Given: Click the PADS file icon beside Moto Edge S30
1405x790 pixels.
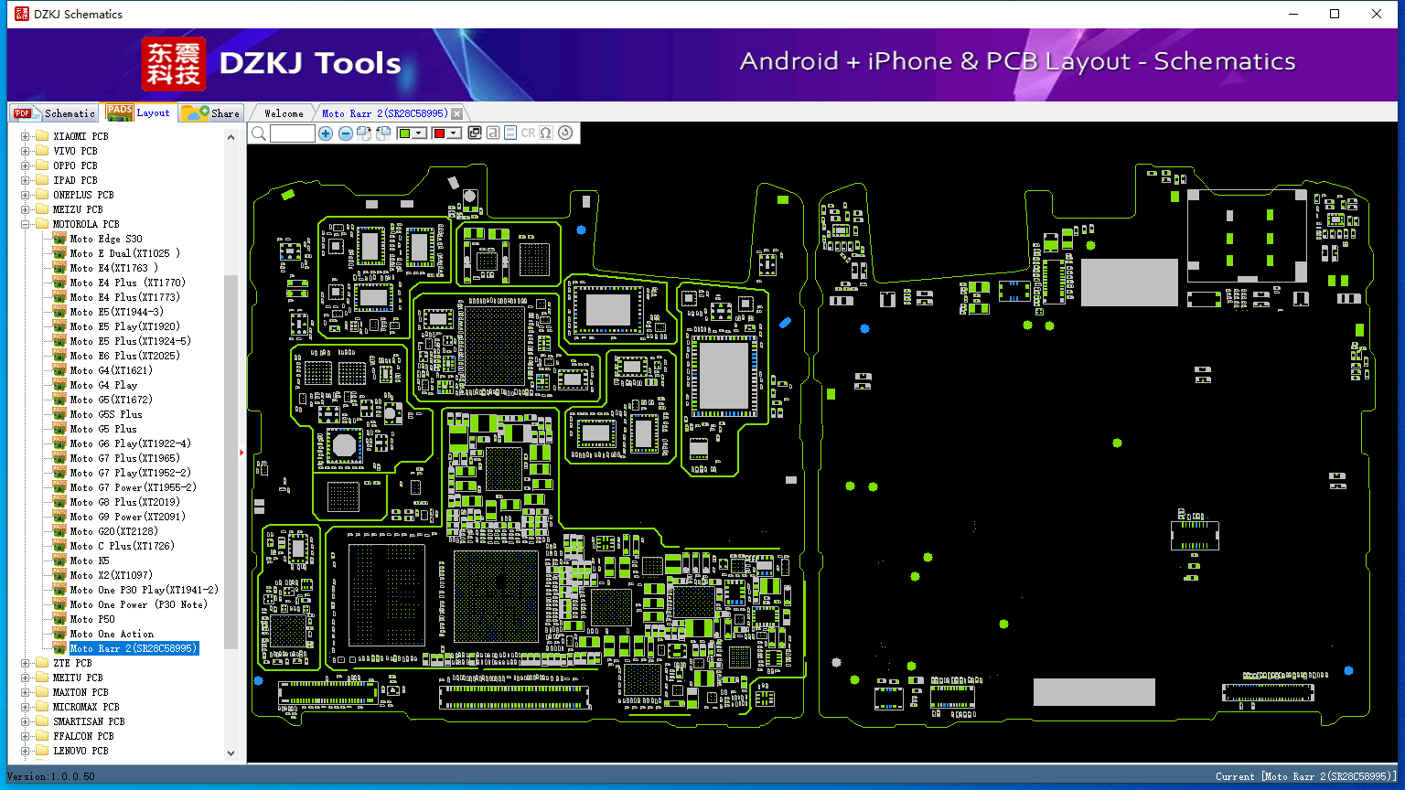Looking at the screenshot, I should tap(59, 239).
